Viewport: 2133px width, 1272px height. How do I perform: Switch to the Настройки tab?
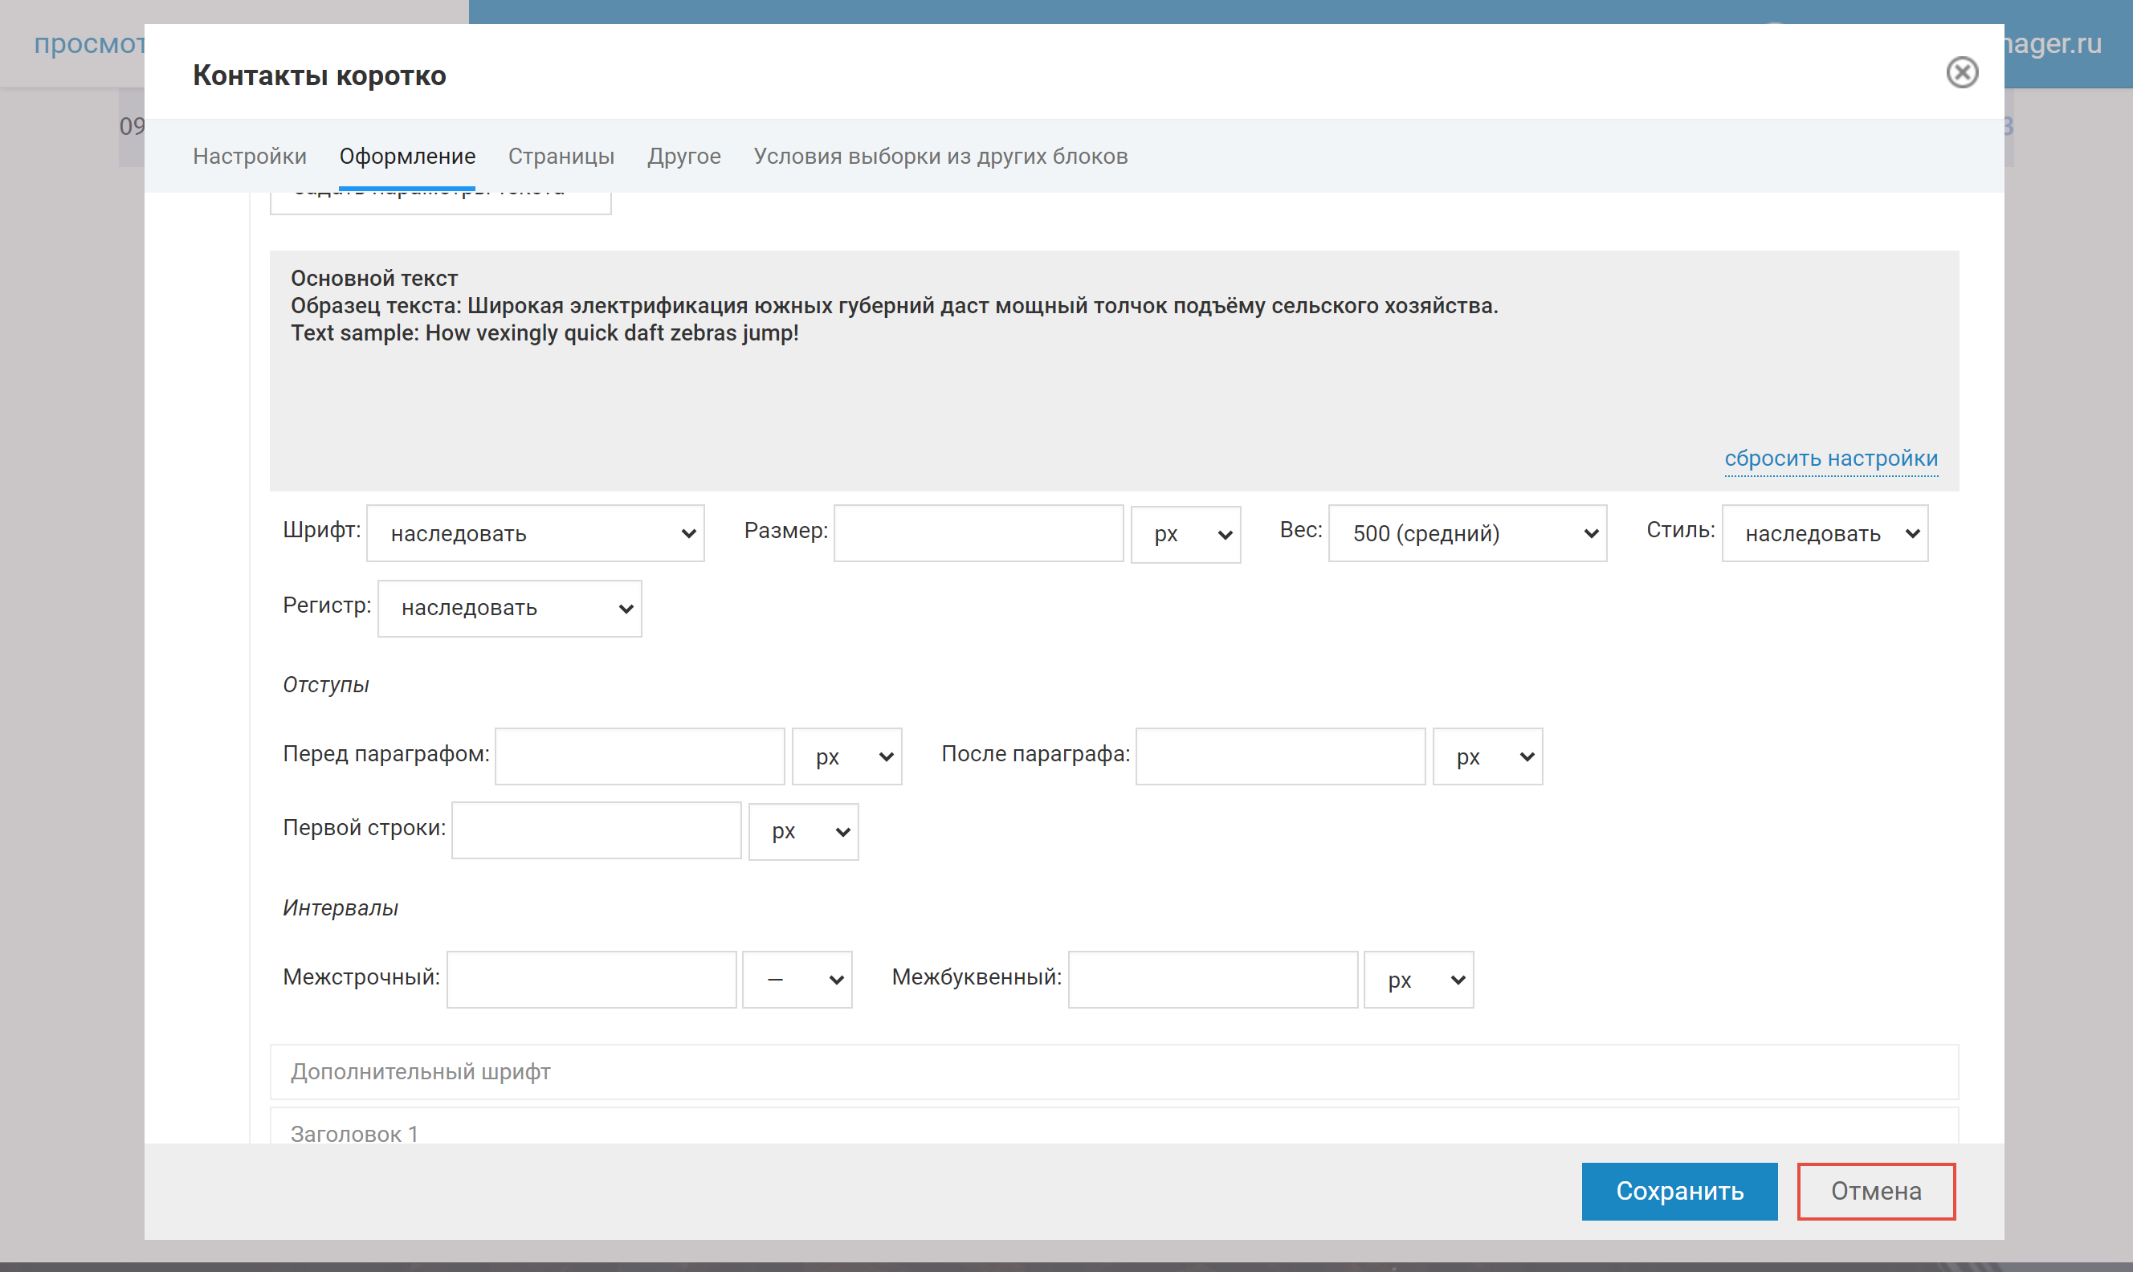[250, 156]
